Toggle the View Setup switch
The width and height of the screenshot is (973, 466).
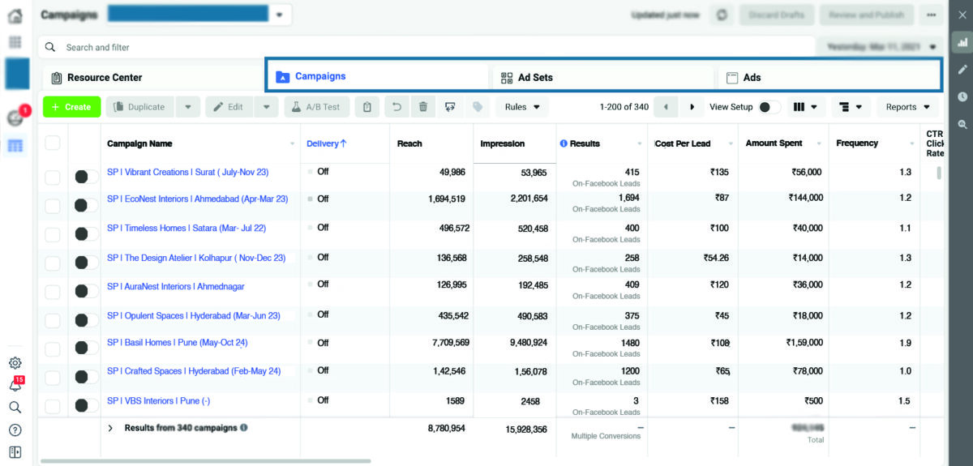[x=769, y=107]
